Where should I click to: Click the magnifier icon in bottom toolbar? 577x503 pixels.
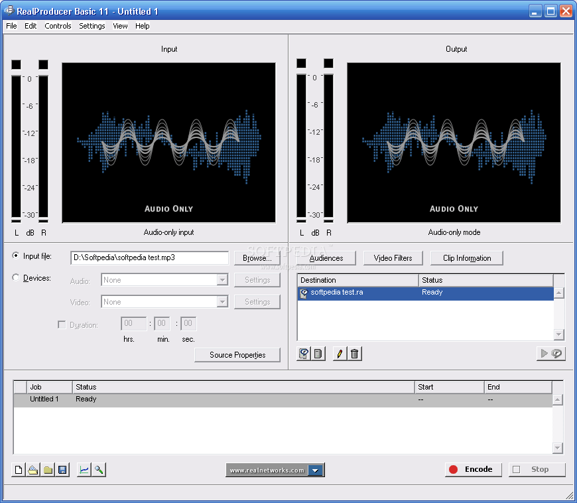99,470
